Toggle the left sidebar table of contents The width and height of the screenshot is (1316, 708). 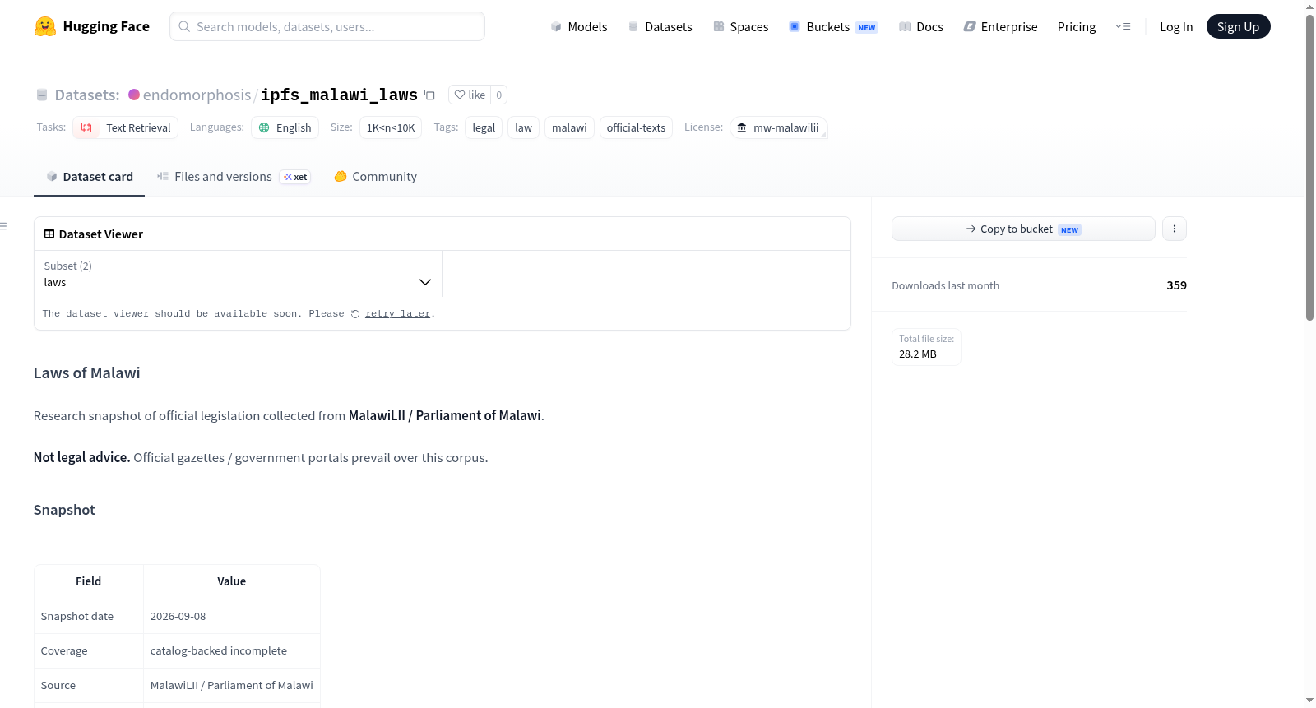pos(3,226)
